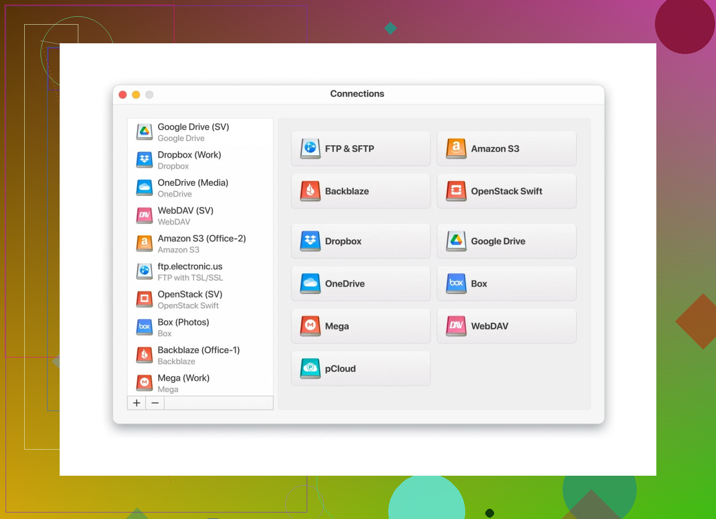Choose the Amazon S3 connection label

coord(495,149)
